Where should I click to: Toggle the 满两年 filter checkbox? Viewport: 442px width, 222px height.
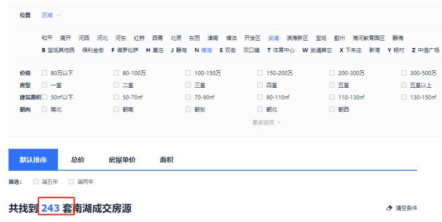tap(71, 181)
